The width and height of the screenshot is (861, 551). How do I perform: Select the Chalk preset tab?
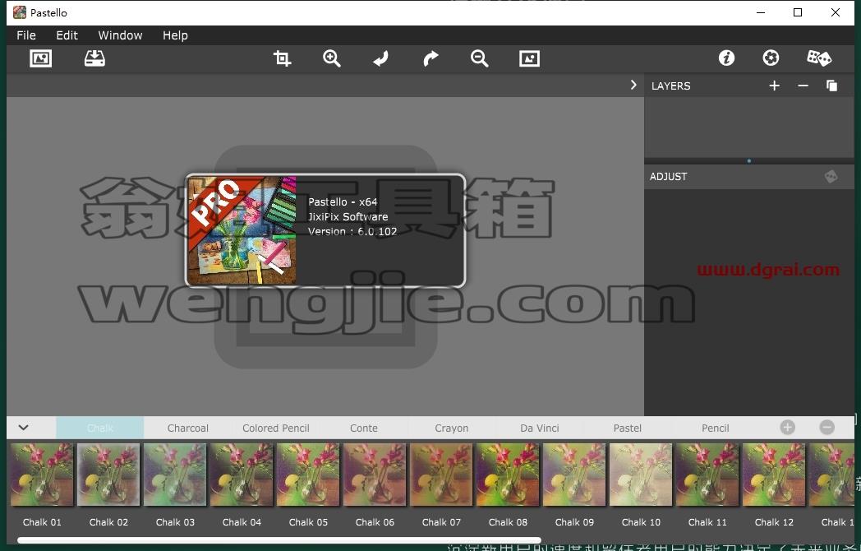pos(100,428)
